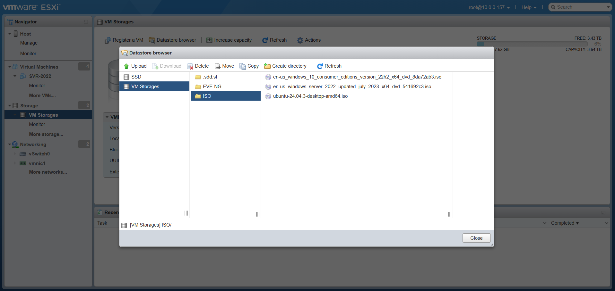This screenshot has width=615, height=291.
Task: Open More storage... link in Navigator
Action: point(46,134)
